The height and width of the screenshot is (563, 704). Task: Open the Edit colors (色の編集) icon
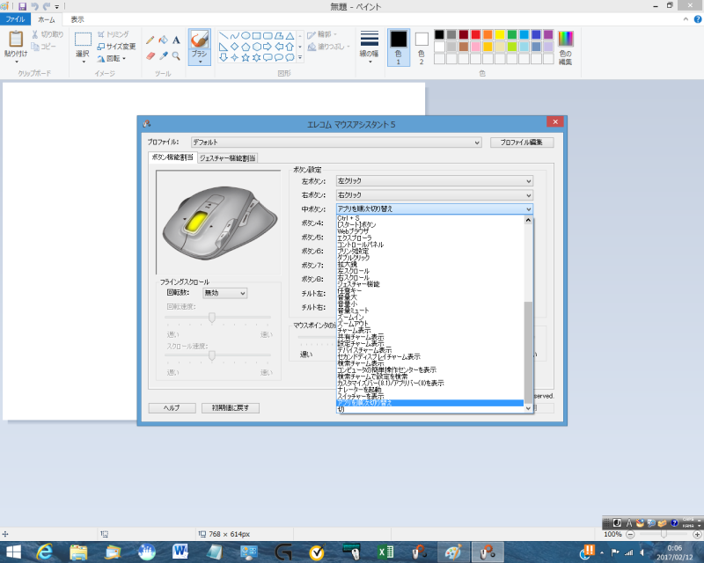tap(565, 39)
